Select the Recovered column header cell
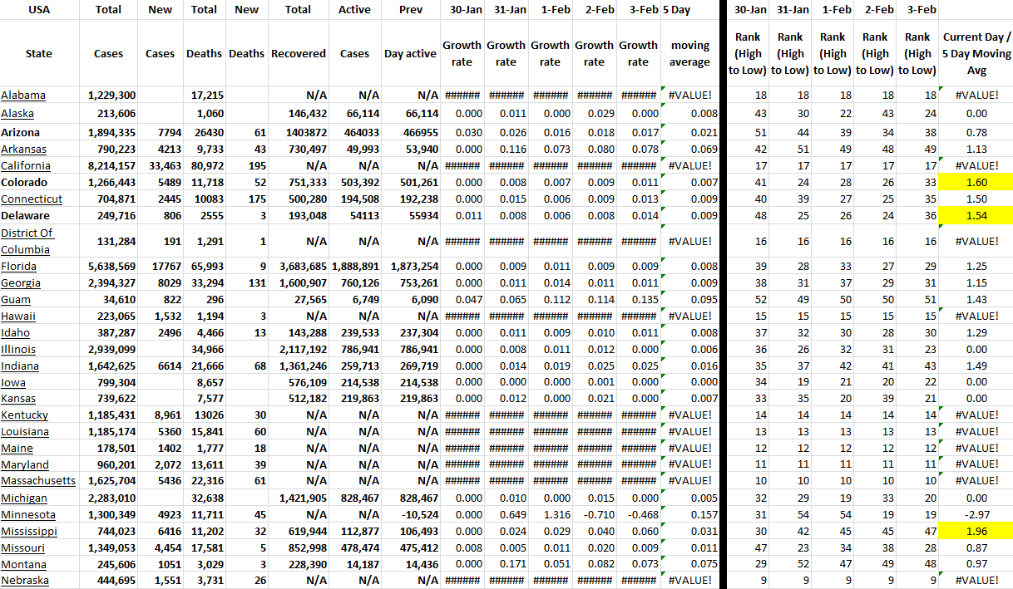The width and height of the screenshot is (1013, 589). (298, 53)
